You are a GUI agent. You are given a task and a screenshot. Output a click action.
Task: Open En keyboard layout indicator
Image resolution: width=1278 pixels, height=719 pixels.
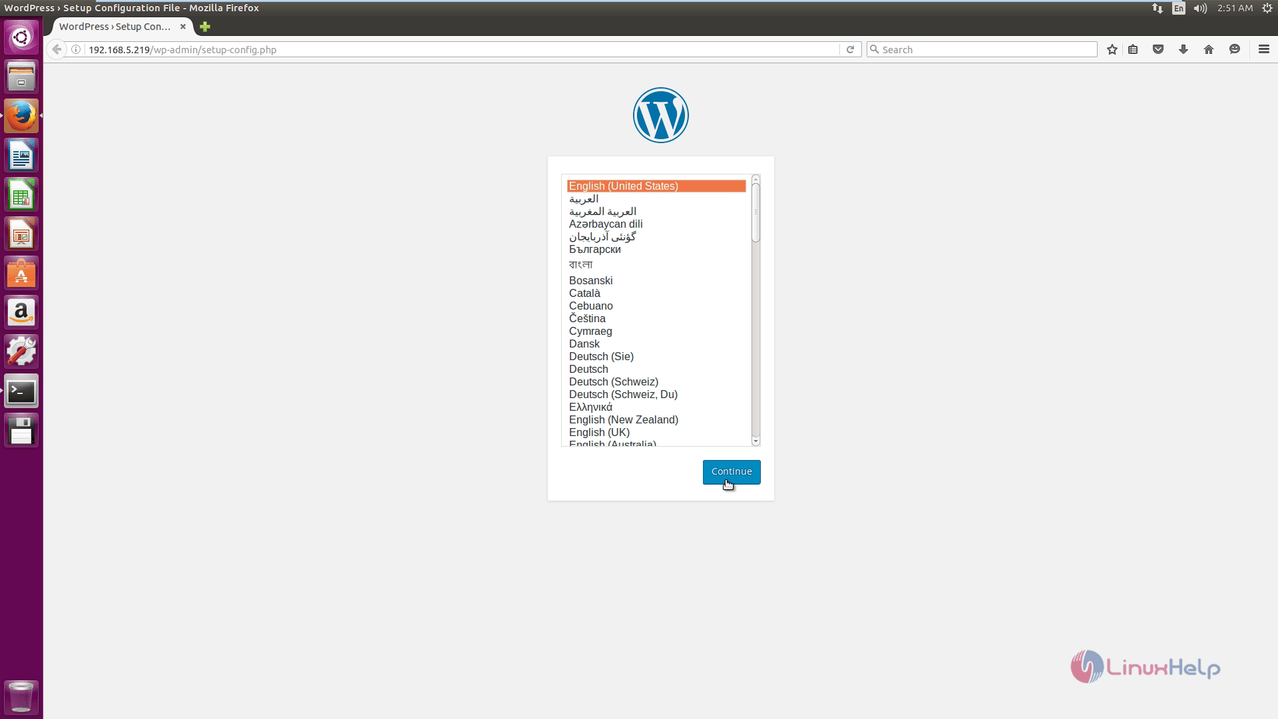click(x=1179, y=8)
